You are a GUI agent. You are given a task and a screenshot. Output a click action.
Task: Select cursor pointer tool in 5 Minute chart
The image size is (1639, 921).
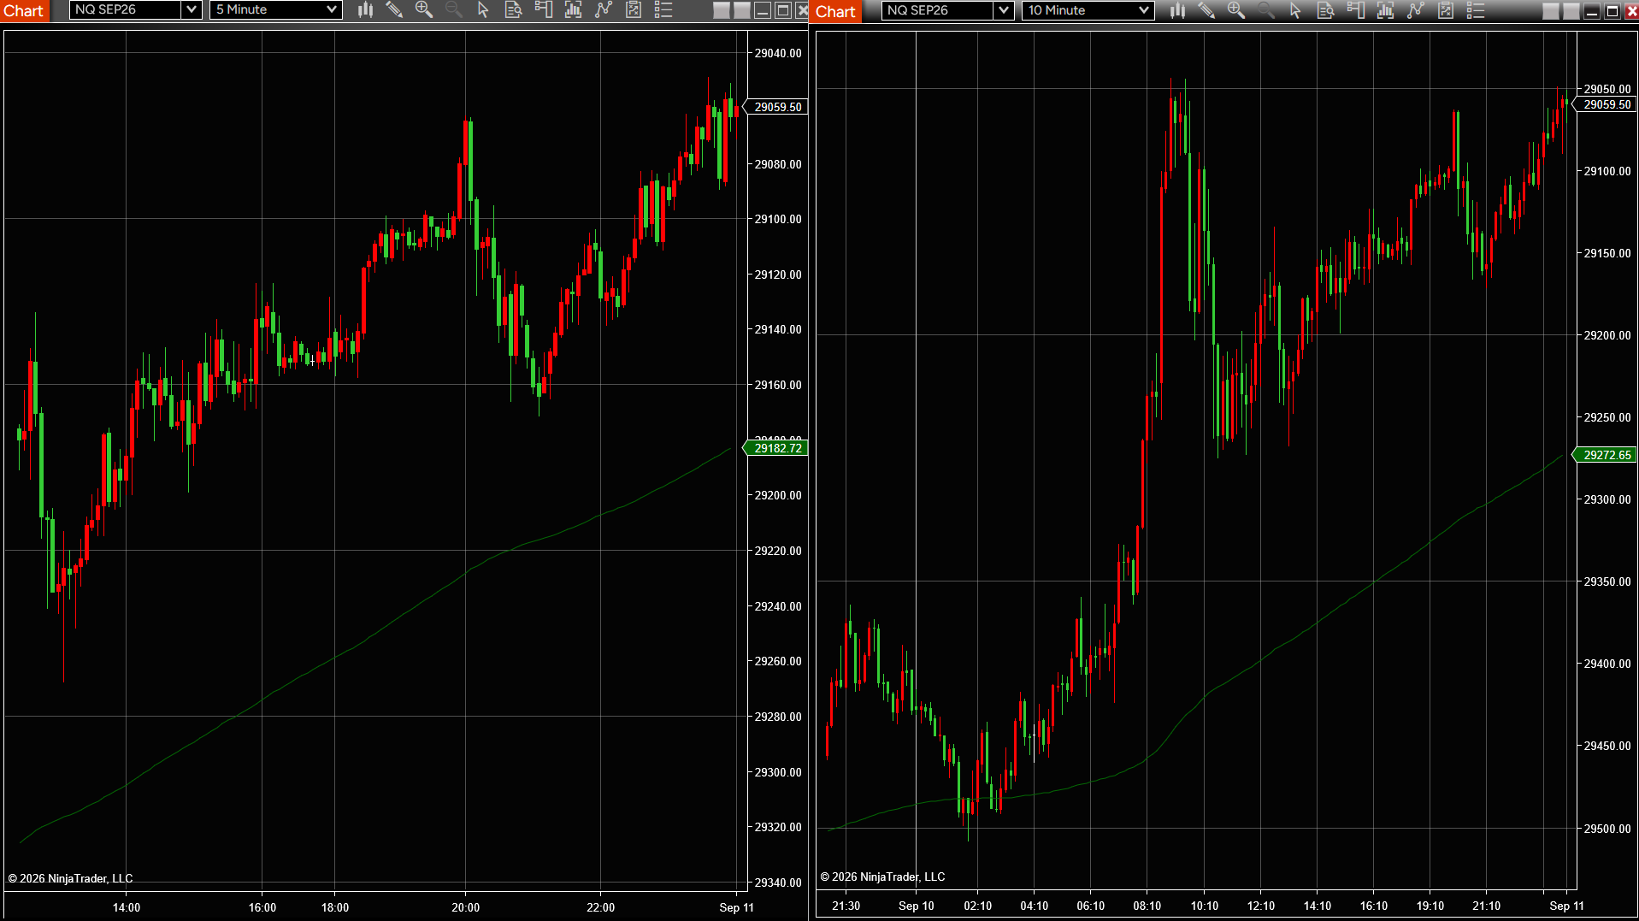point(483,9)
